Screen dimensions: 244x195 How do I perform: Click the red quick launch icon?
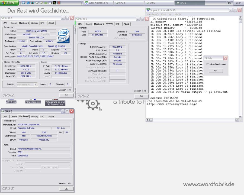coord(59,3)
